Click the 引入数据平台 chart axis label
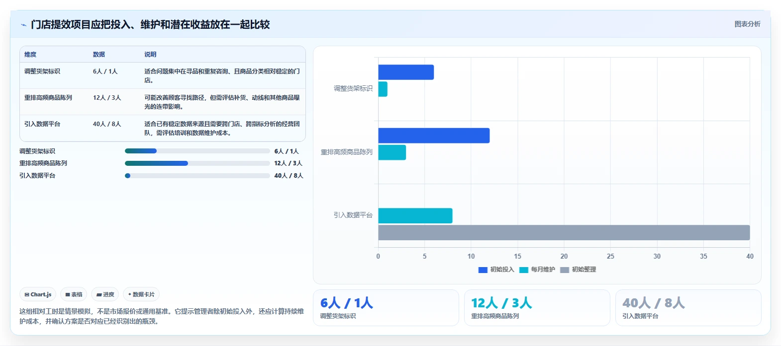This screenshot has height=346, width=781. tap(353, 215)
